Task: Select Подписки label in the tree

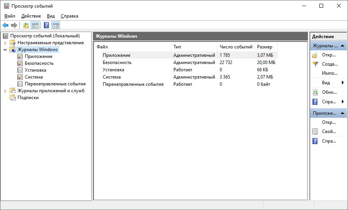Action: click(28, 98)
